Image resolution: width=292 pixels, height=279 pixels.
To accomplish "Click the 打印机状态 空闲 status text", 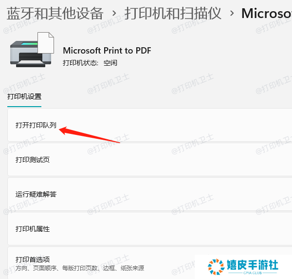I will [x=90, y=63].
